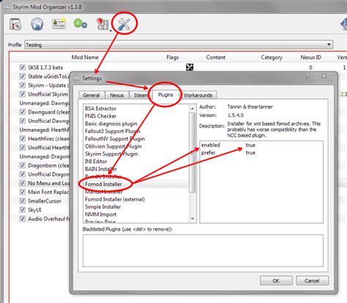Click the enabled setting value true
The height and width of the screenshot is (303, 347).
coord(250,145)
